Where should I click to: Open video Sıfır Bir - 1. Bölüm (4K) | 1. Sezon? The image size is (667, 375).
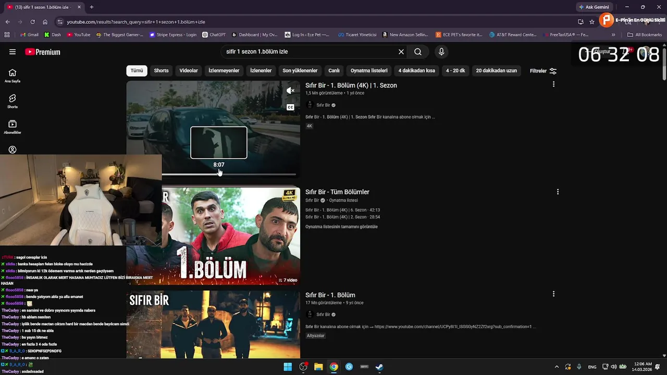(351, 85)
